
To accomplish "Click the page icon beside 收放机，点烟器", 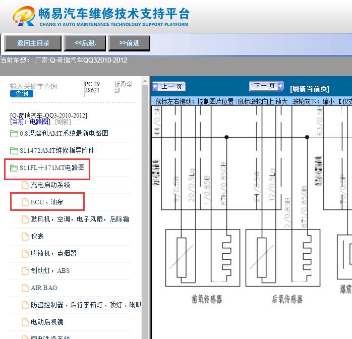I will (x=25, y=253).
